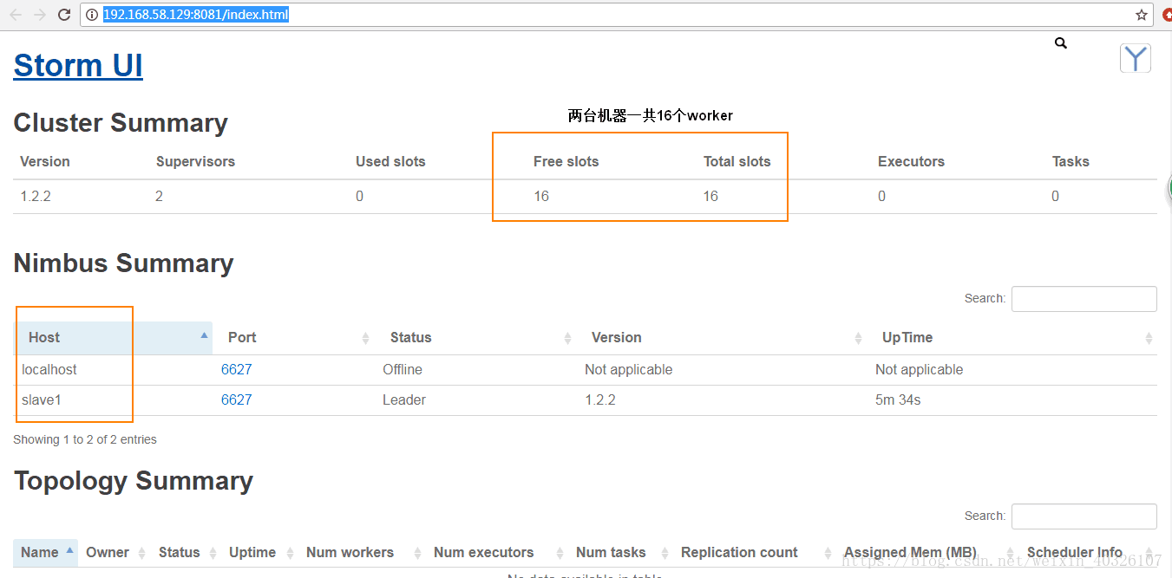Sort topologies by Name column
This screenshot has width=1172, height=578.
click(46, 553)
